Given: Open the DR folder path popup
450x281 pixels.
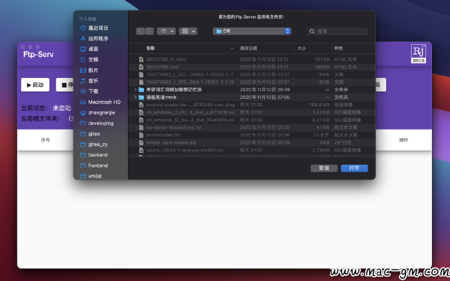Looking at the screenshot, I should pos(252,31).
